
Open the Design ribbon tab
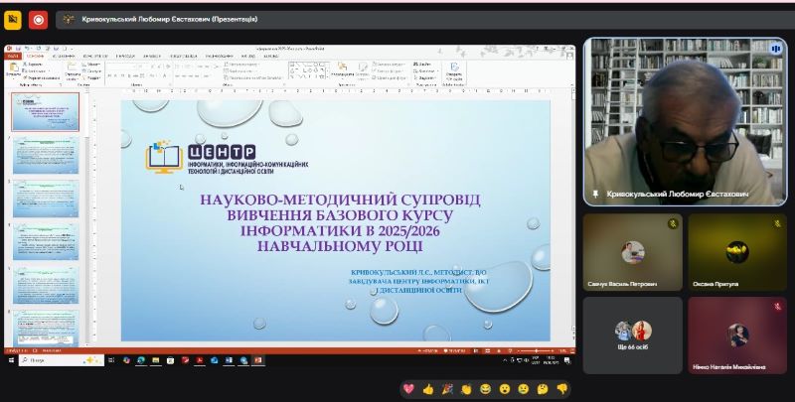(x=94, y=56)
